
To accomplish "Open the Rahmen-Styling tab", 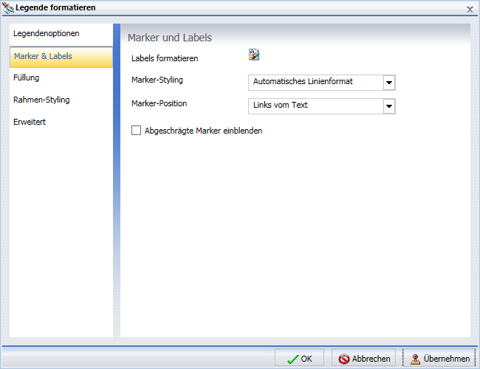I will click(x=61, y=100).
